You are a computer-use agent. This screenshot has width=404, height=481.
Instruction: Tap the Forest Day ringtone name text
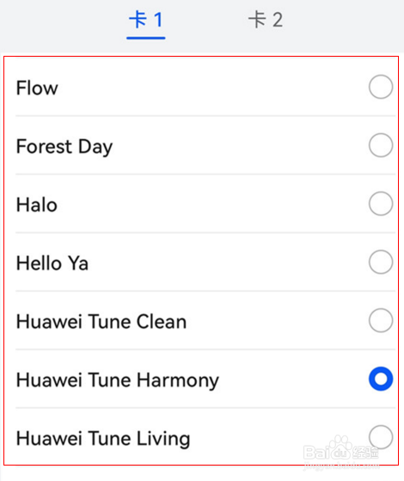pos(64,147)
